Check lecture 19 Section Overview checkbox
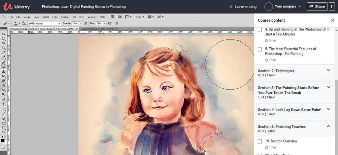This screenshot has height=155, width=338. click(x=260, y=141)
